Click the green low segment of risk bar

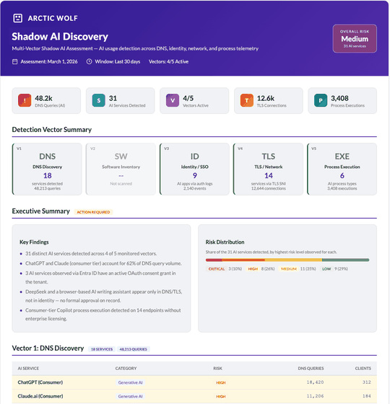345,260
